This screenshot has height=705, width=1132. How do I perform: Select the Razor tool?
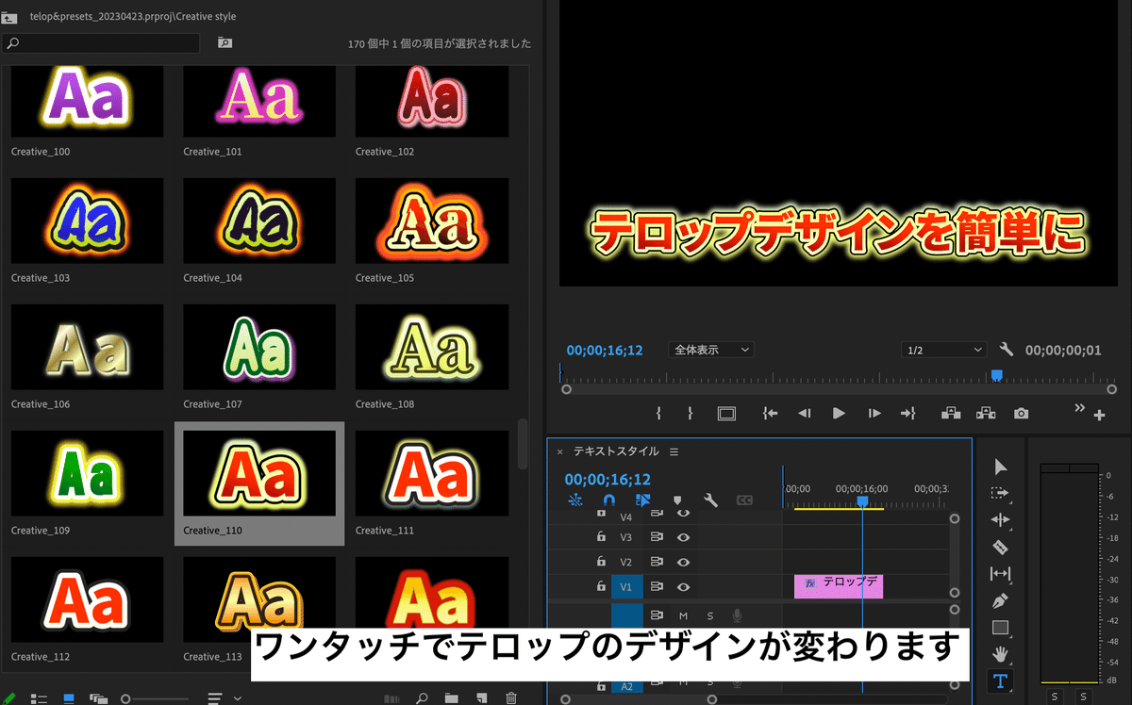1001,547
